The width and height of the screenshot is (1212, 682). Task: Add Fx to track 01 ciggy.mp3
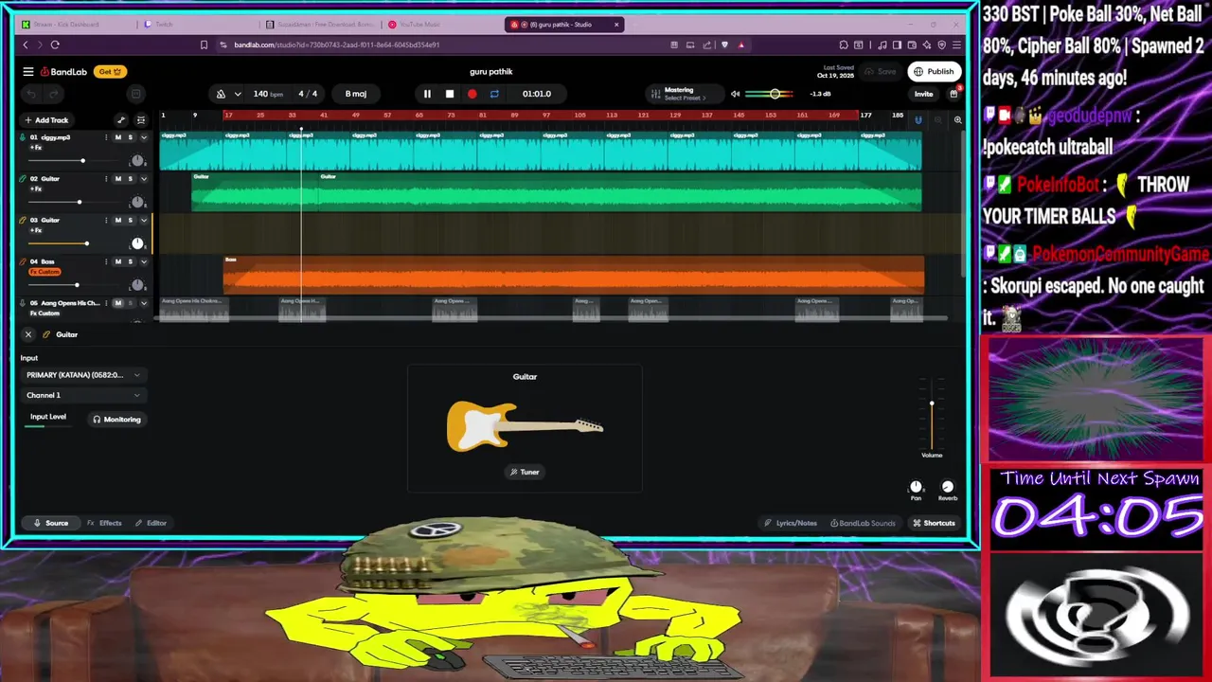[35, 147]
